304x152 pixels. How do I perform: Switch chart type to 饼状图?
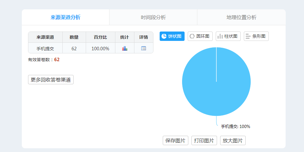[x=172, y=36]
